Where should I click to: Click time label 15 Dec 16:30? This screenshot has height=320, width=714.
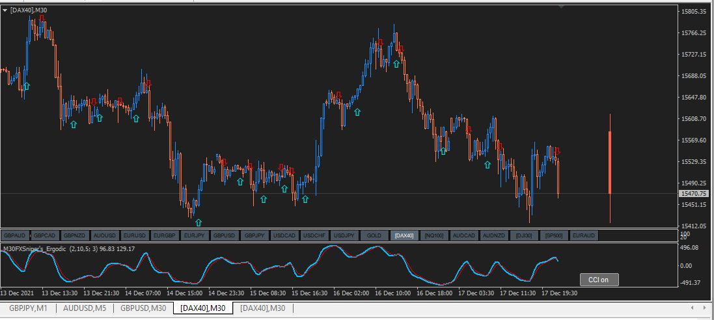(310, 293)
